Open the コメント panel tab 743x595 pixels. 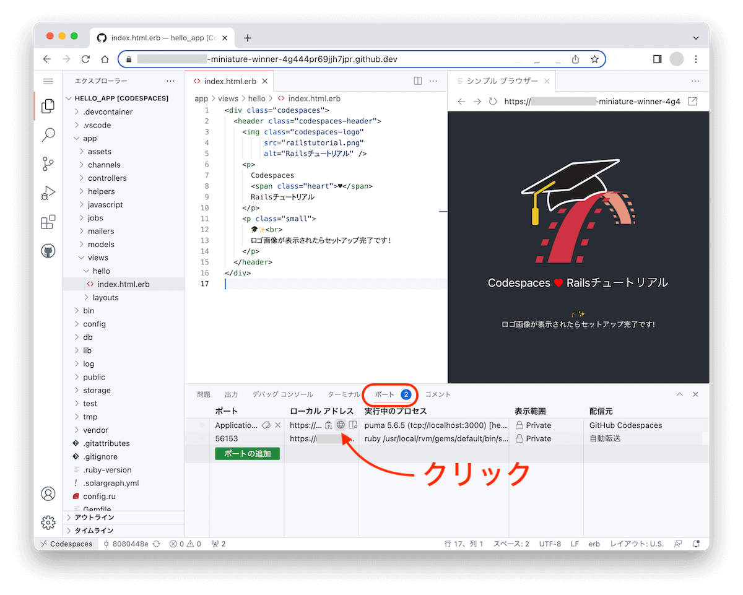coord(438,394)
